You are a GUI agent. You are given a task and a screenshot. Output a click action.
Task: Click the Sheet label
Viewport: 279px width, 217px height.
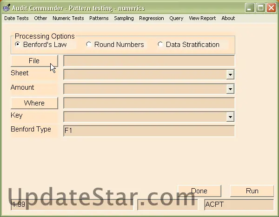tap(20, 73)
